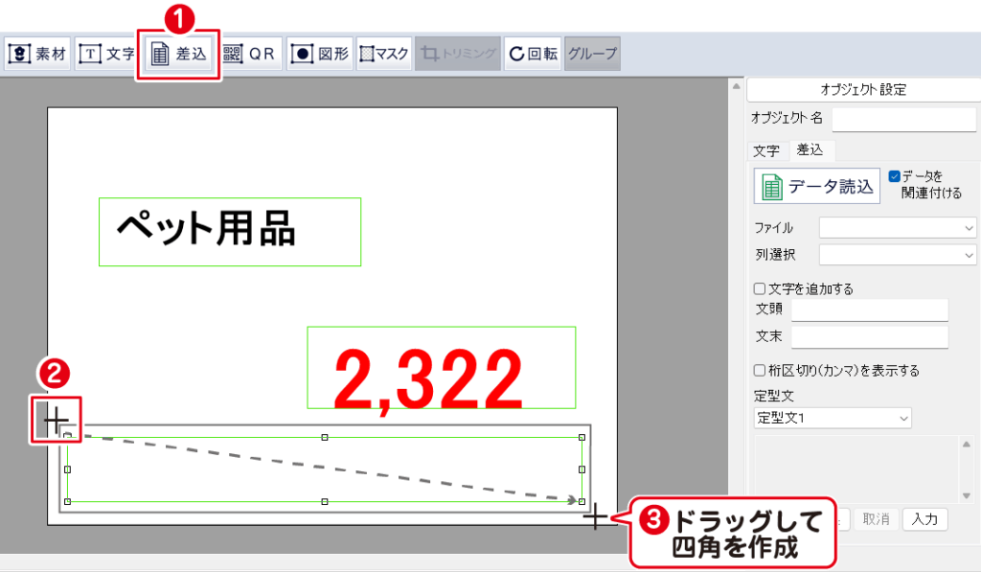Enable 桁区切り(カンマ)を表示する checkbox
This screenshot has height=572, width=981.
pyautogui.click(x=760, y=371)
